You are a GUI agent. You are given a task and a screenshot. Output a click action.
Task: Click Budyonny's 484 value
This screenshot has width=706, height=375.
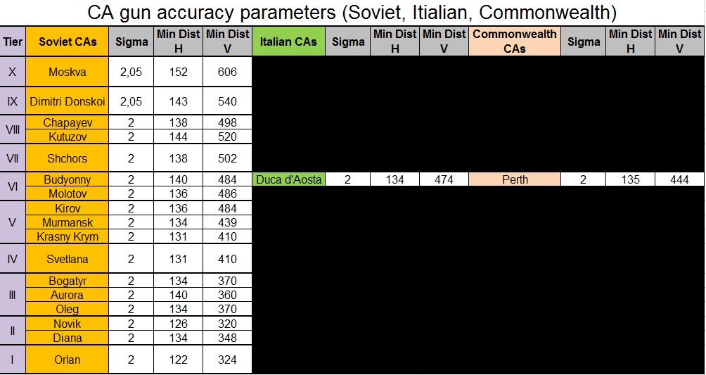pyautogui.click(x=227, y=179)
